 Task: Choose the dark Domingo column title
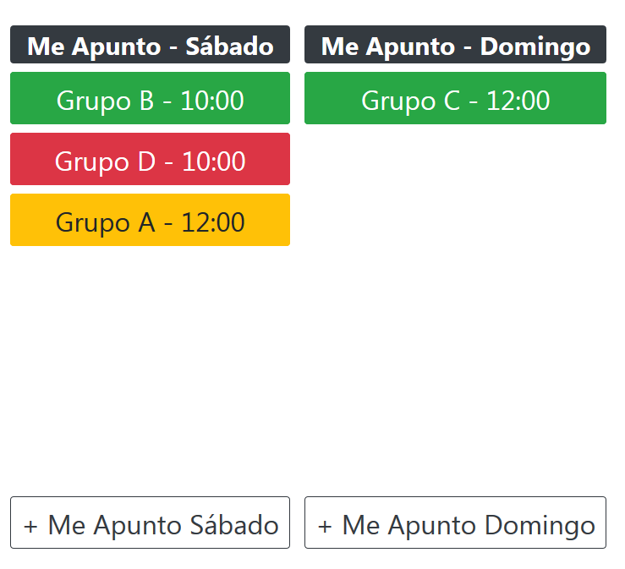[x=455, y=46]
